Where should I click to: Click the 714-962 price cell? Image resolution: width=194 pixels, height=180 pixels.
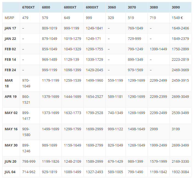tap(29, 172)
